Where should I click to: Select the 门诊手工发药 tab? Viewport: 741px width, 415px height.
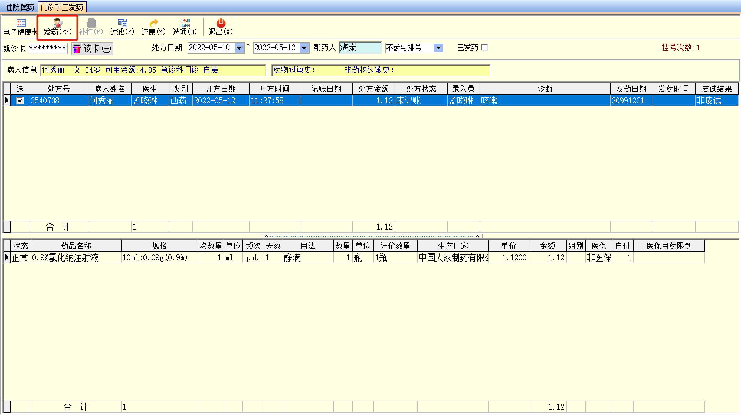62,7
